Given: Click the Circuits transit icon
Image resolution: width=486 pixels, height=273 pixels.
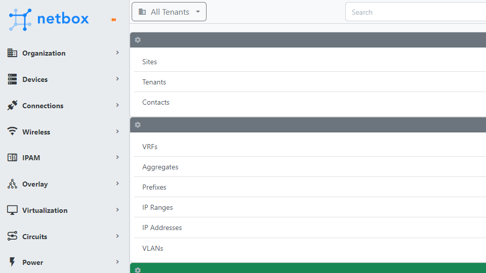Looking at the screenshot, I should click(x=12, y=236).
